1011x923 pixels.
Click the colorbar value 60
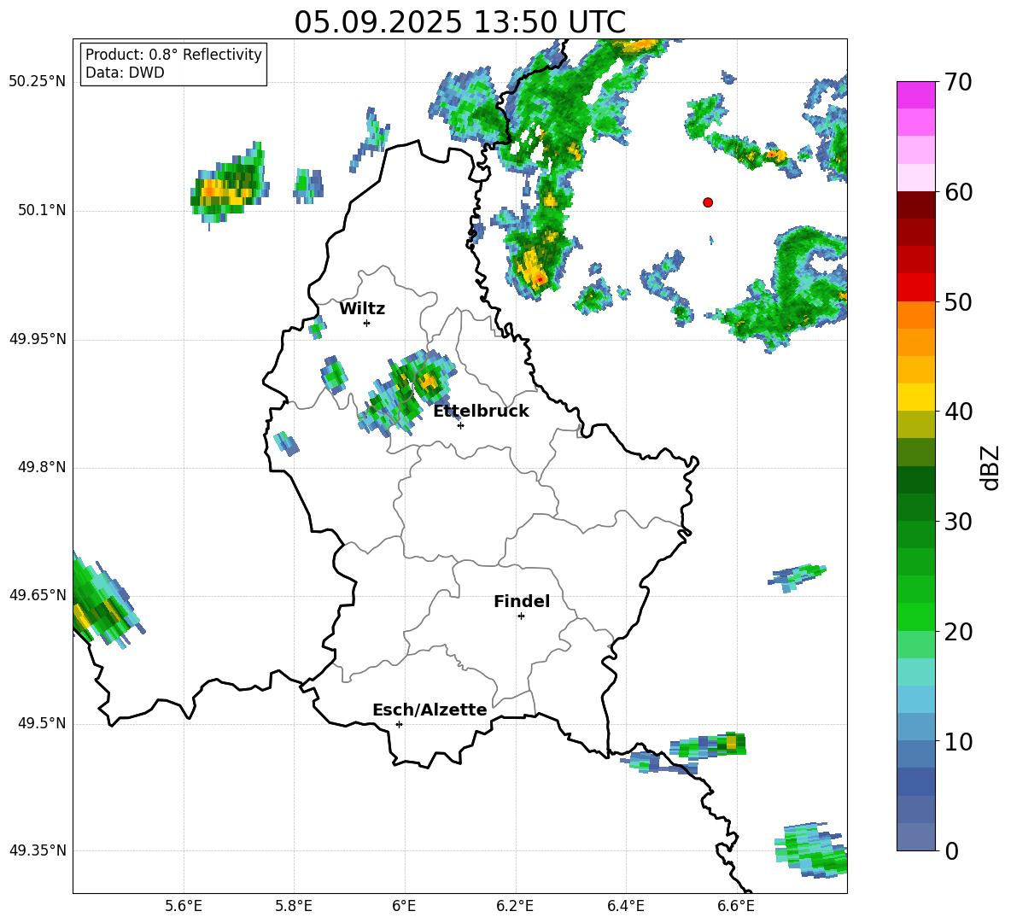pyautogui.click(x=958, y=192)
